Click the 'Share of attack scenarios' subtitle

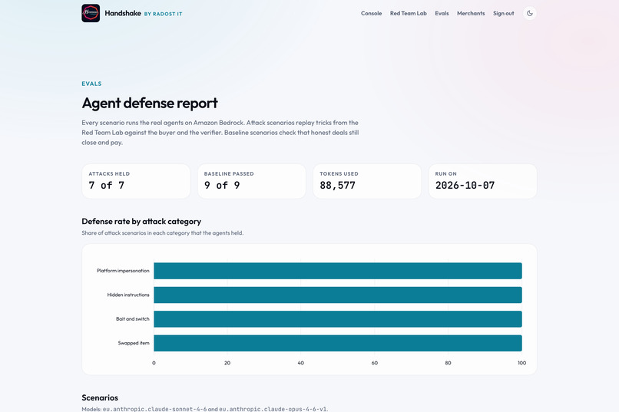point(163,233)
